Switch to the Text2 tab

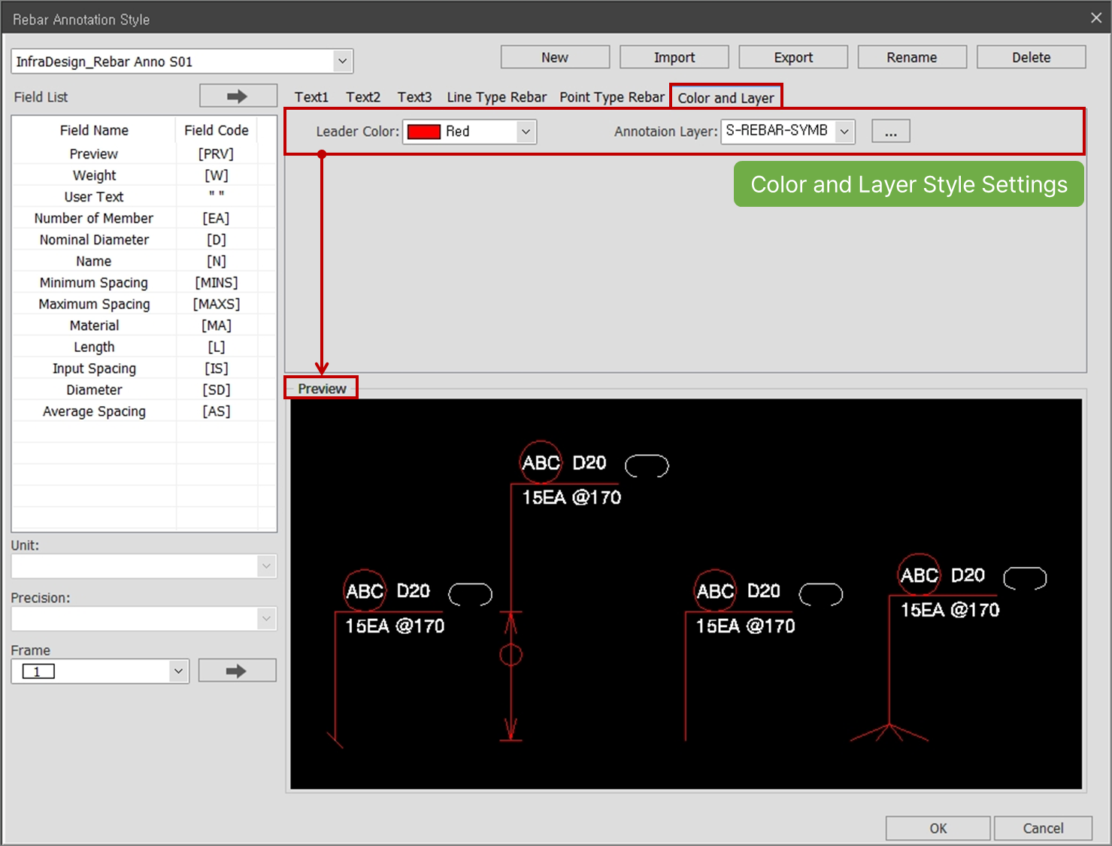pos(363,97)
